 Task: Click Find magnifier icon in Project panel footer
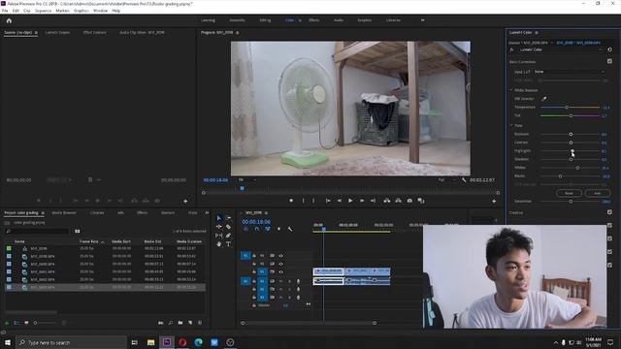pyautogui.click(x=171, y=323)
